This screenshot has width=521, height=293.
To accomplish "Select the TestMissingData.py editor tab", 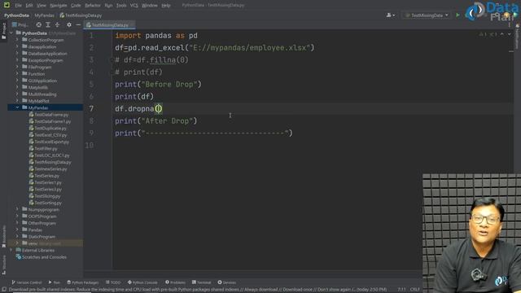I will tap(110, 25).
